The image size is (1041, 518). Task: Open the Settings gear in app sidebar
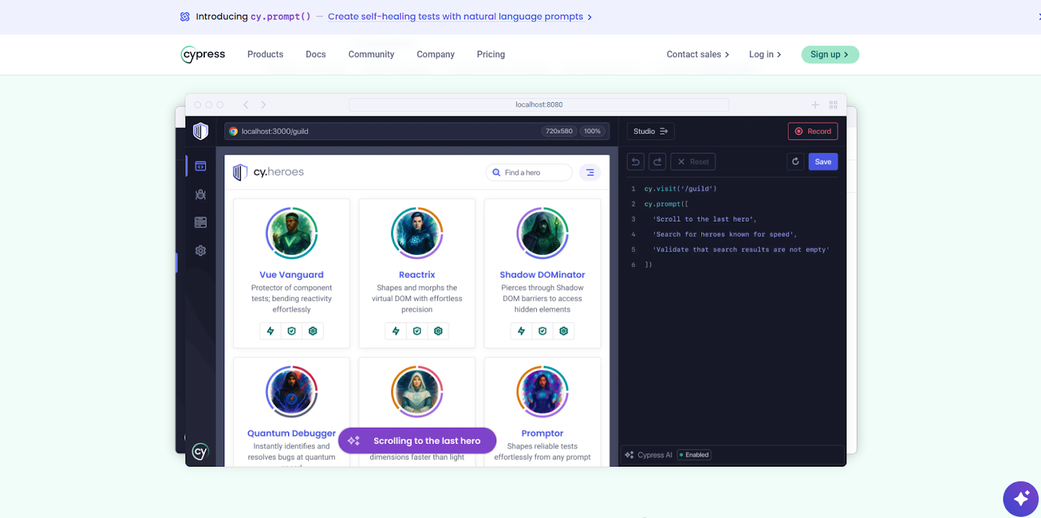(x=200, y=251)
